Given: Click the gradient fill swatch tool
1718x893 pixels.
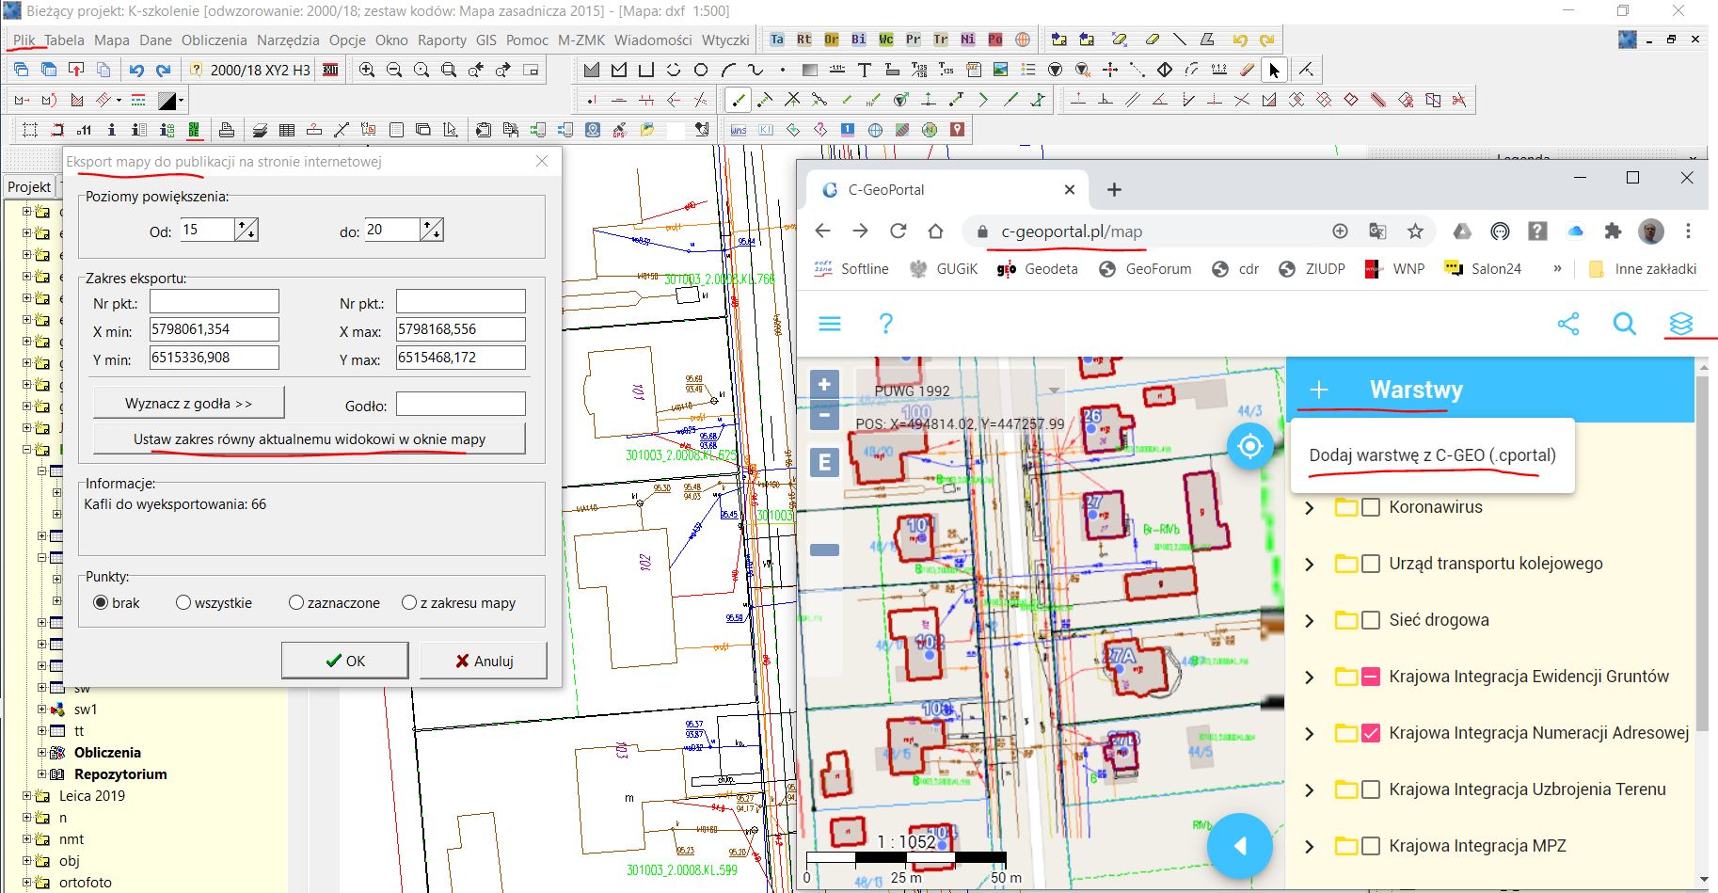Looking at the screenshot, I should 809,70.
